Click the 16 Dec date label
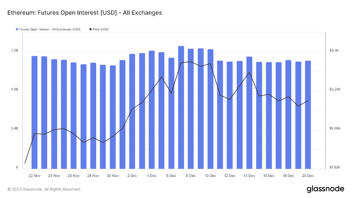Screen dimensions: 352x198 pos(269,176)
